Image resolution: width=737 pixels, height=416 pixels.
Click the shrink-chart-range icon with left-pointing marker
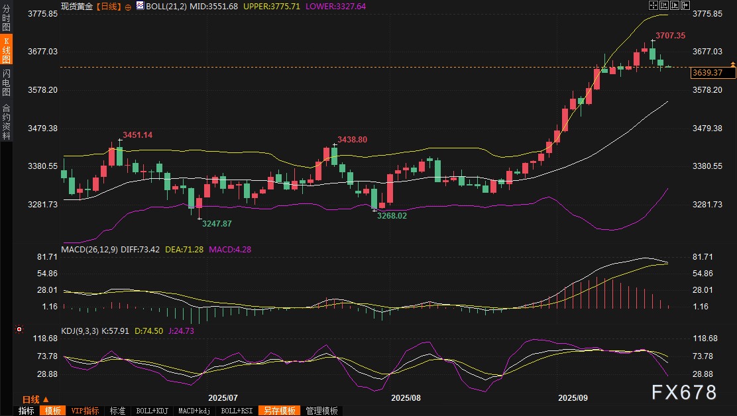click(664, 5)
